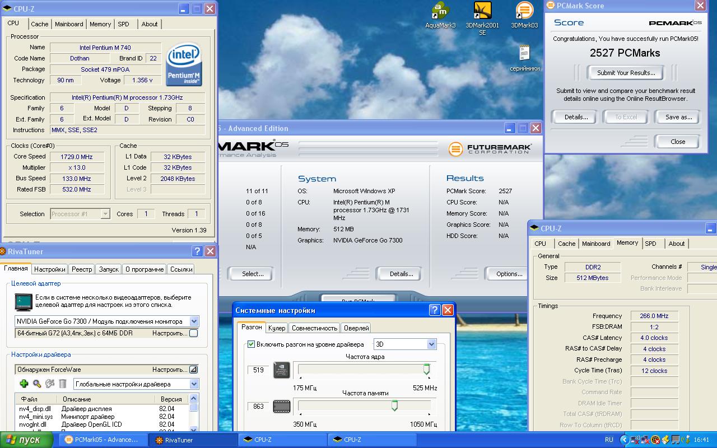717x448 pixels.
Task: Click the magnifier search icon in RivaTuner
Action: [37, 384]
